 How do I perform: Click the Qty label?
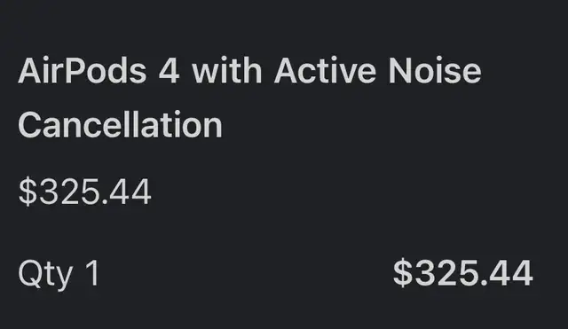[x=45, y=274]
